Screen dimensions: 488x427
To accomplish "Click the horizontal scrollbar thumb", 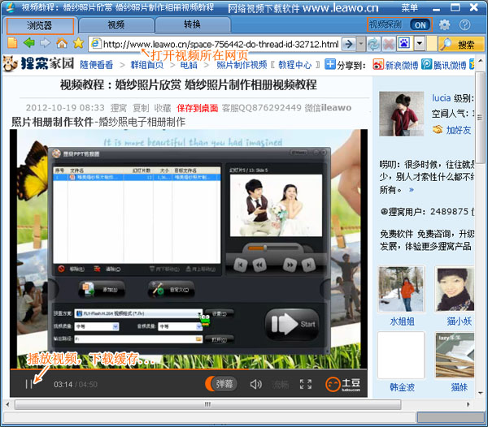I will point(208,404).
